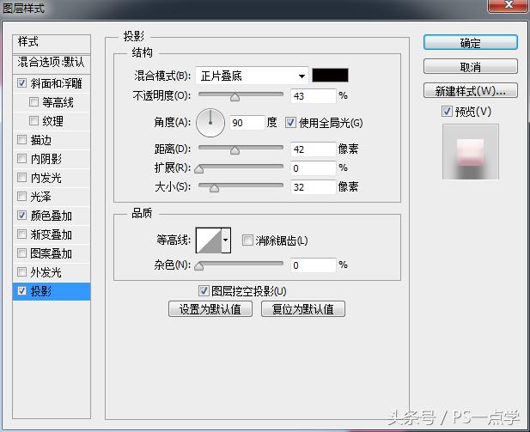
Task: Click the 设置为默认值 button
Action: point(210,309)
